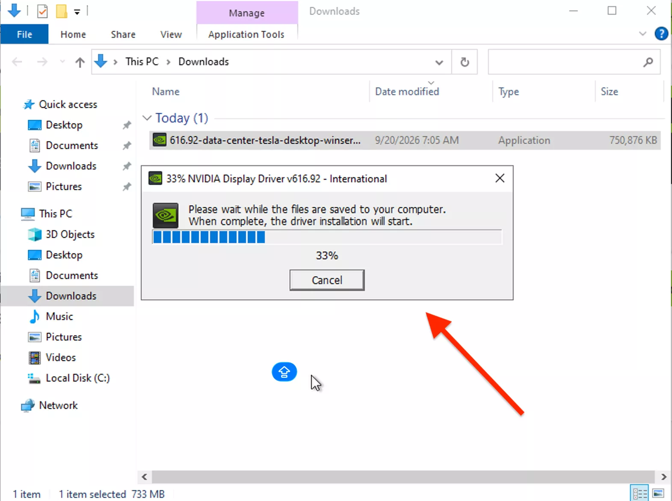This screenshot has height=501, width=672.
Task: Click the pin icon beside Quick access Desktop
Action: pyautogui.click(x=127, y=125)
